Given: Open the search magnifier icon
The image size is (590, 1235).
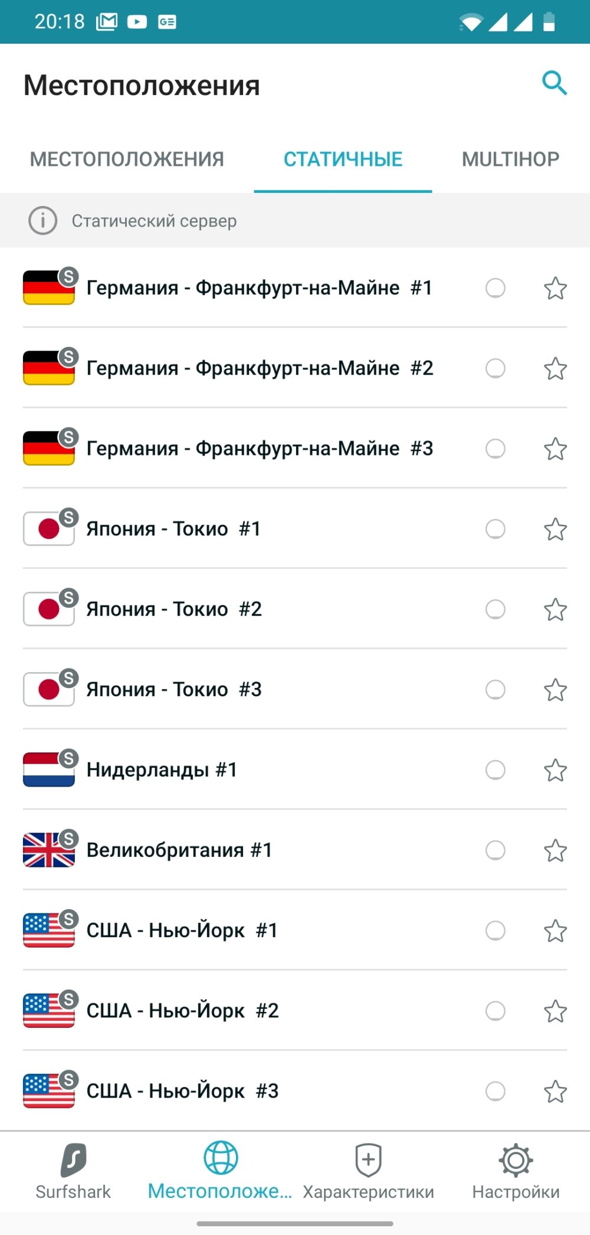Looking at the screenshot, I should click(555, 83).
